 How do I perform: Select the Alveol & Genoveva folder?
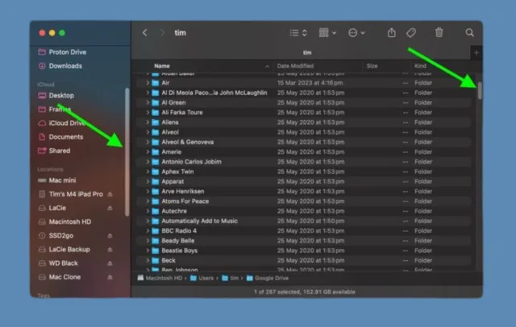(305, 143)
